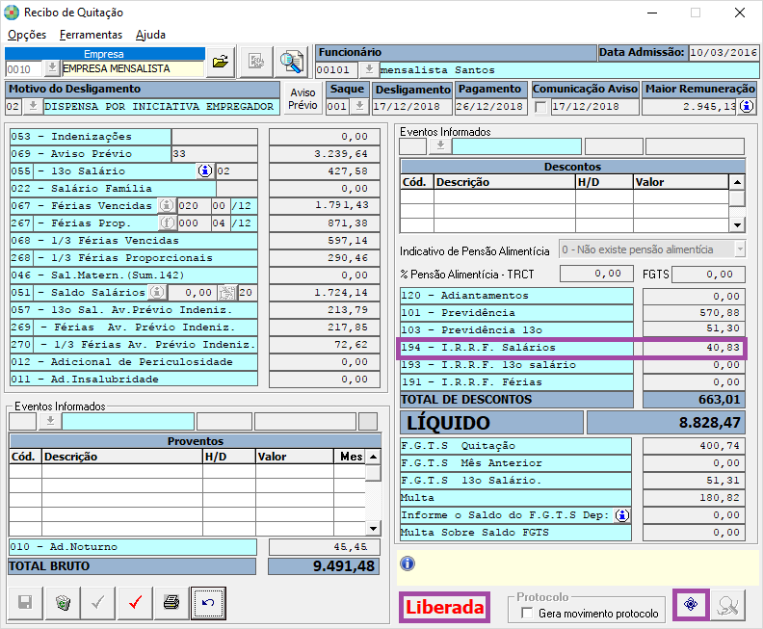Image resolution: width=763 pixels, height=629 pixels.
Task: Click the FGTS value field
Action: 708,274
